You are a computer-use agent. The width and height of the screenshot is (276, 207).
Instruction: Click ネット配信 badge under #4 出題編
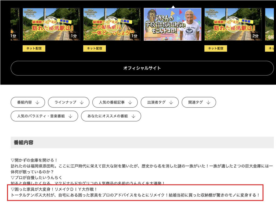tap(94, 48)
